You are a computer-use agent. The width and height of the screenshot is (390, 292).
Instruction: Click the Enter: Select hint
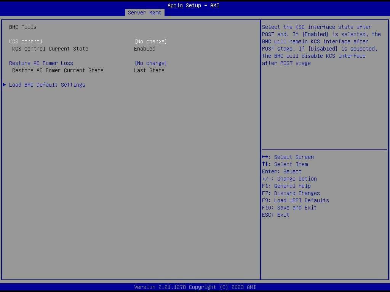[x=281, y=171]
